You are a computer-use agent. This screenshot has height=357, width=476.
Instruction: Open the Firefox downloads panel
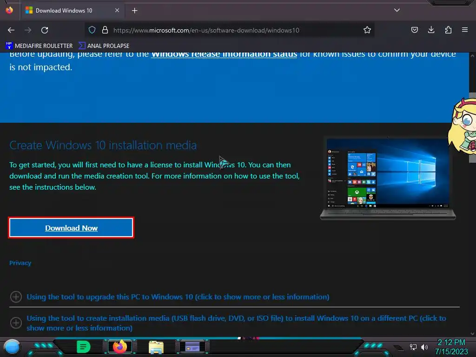point(431,30)
